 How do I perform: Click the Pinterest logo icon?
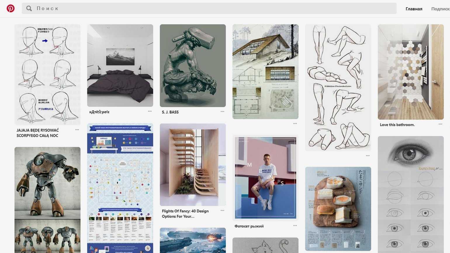pyautogui.click(x=11, y=8)
